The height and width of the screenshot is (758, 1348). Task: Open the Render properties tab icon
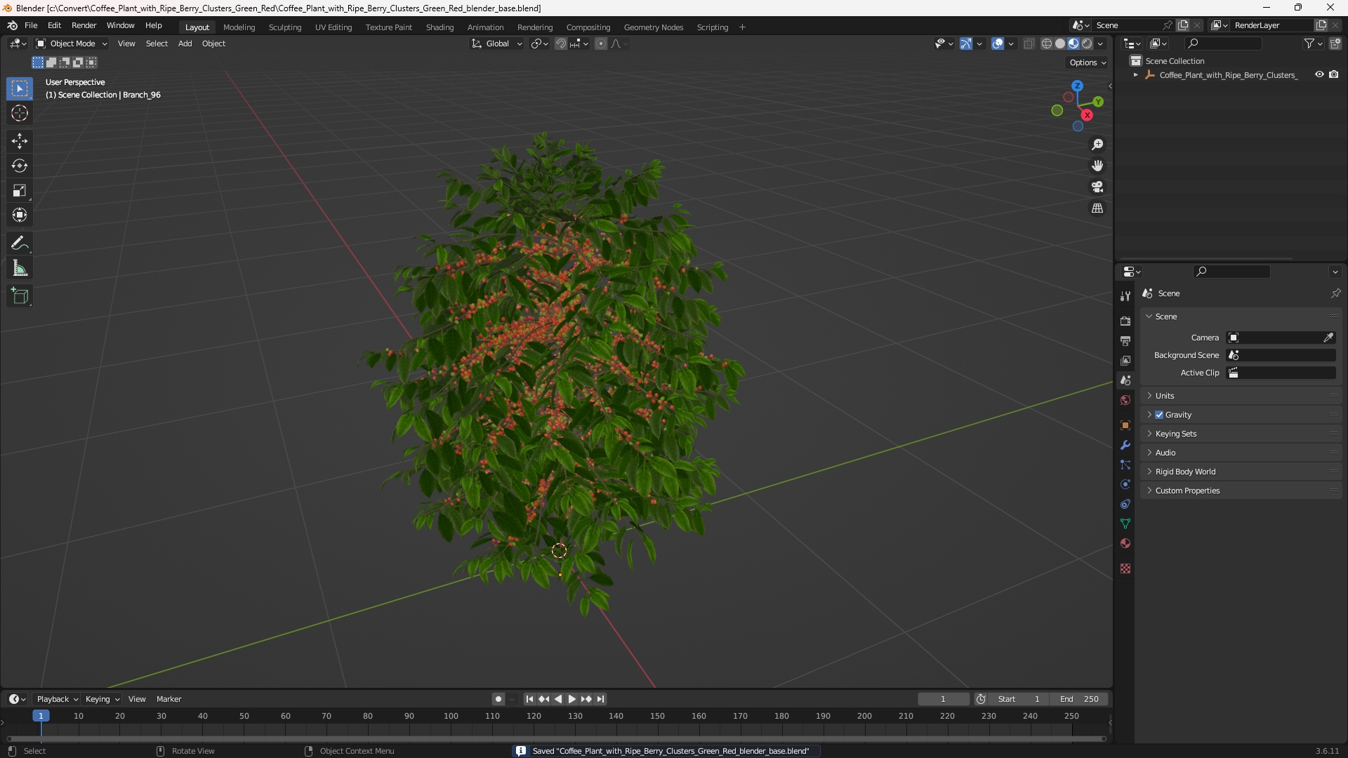click(x=1125, y=321)
